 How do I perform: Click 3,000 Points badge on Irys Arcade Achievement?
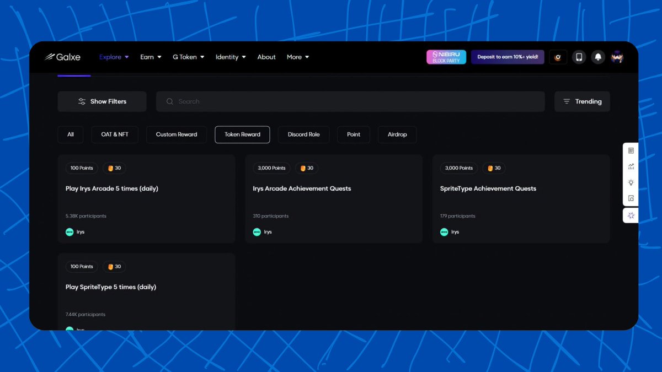point(271,168)
